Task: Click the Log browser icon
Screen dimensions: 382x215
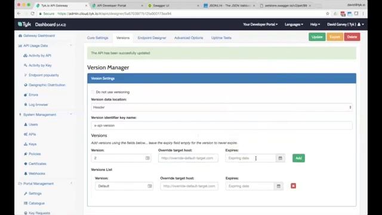Action: tap(25, 105)
